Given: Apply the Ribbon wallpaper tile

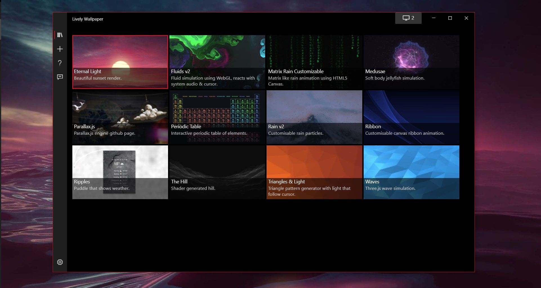Looking at the screenshot, I should click(x=411, y=117).
